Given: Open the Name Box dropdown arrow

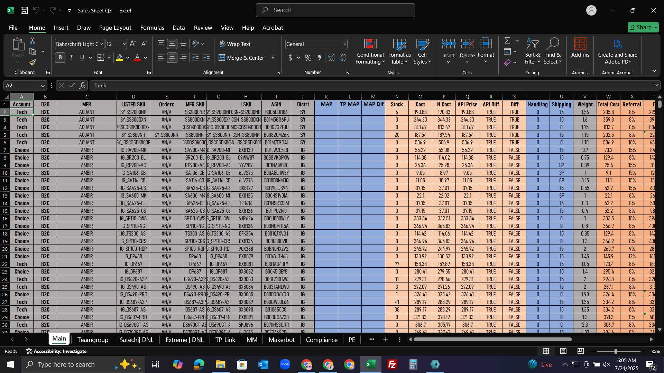Looking at the screenshot, I should (x=43, y=86).
